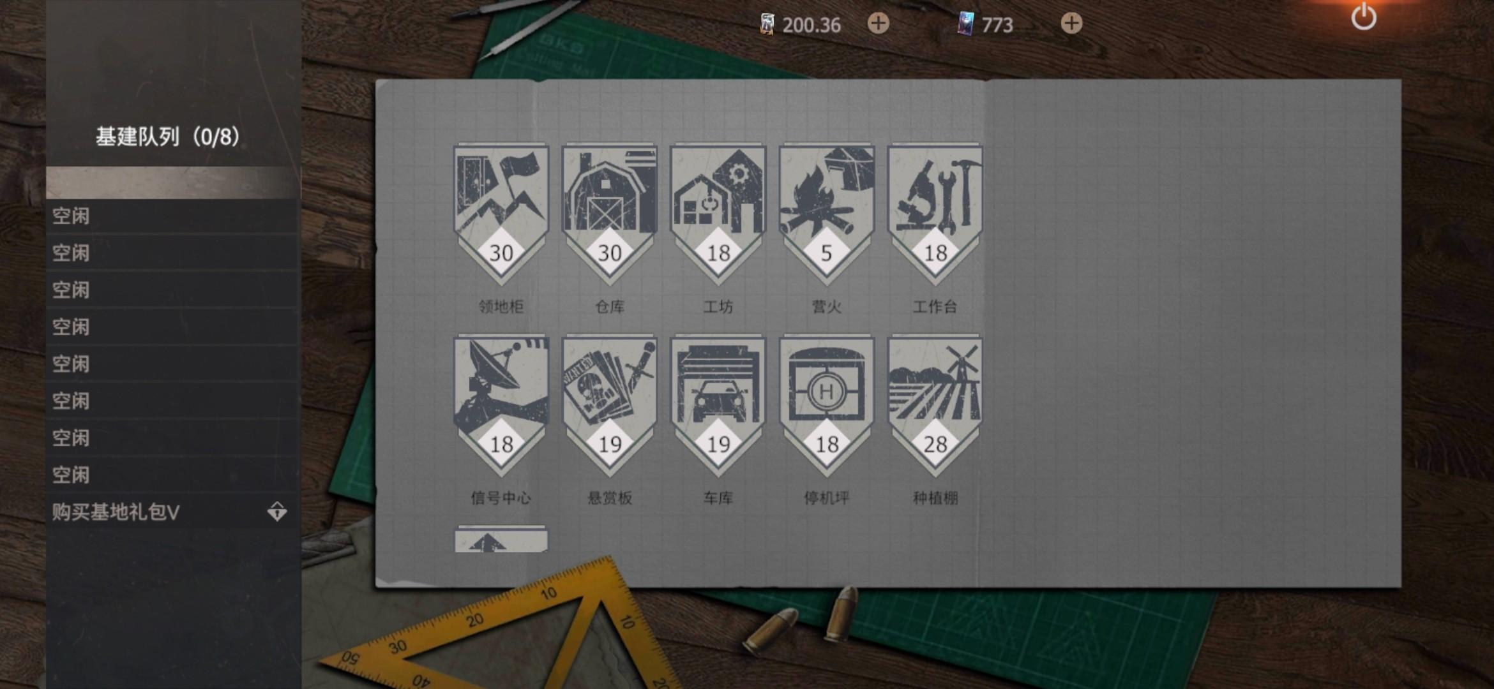Open the 悬赏板 wanted poster badge
This screenshot has width=1494, height=689.
point(610,406)
